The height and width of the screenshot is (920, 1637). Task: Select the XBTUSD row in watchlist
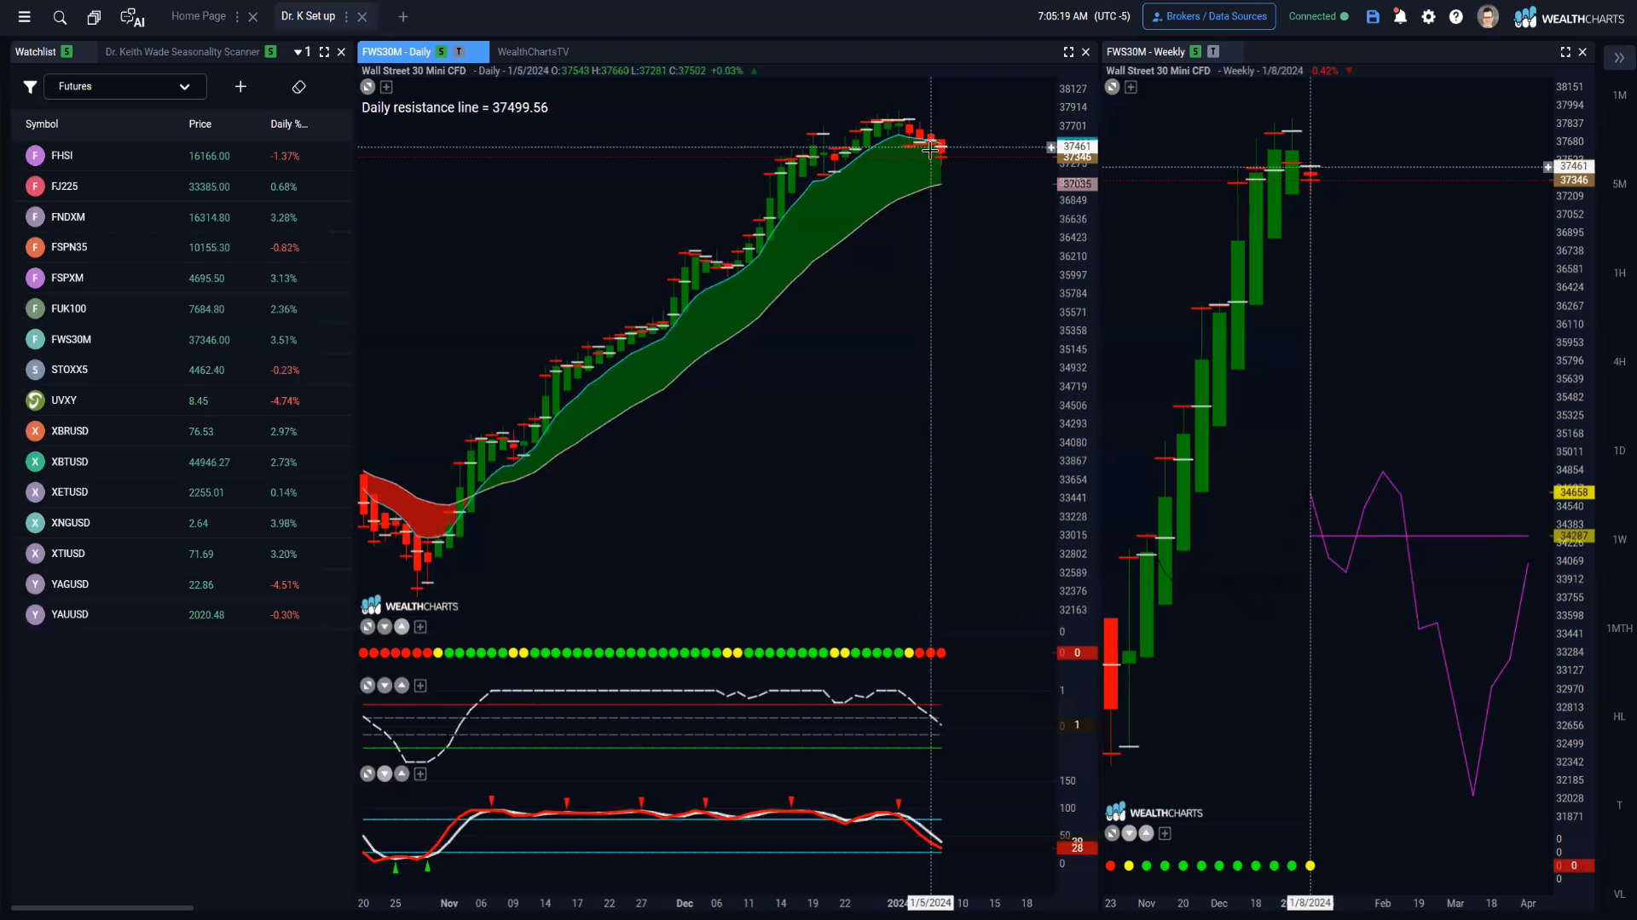[x=182, y=463]
